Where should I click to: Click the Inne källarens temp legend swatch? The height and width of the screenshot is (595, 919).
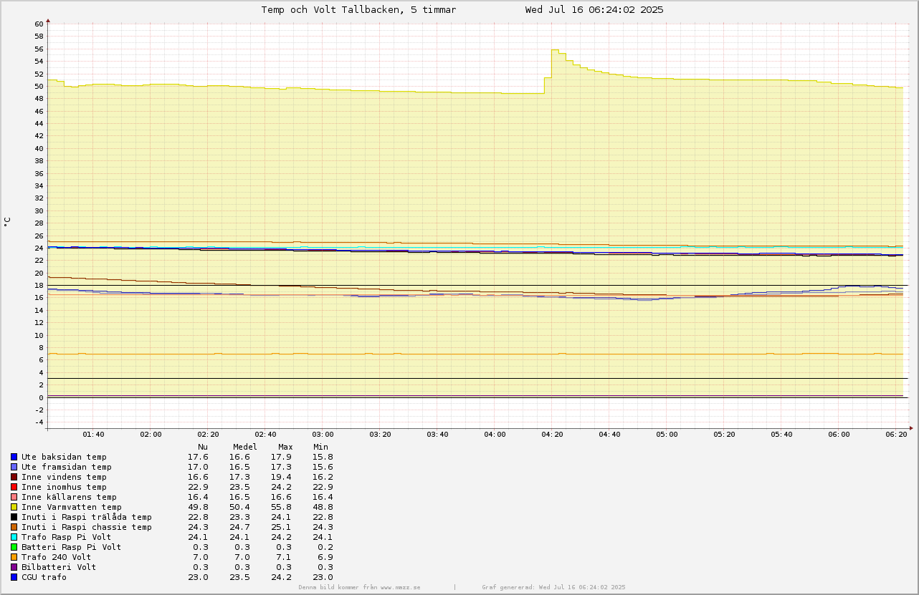pyautogui.click(x=14, y=497)
